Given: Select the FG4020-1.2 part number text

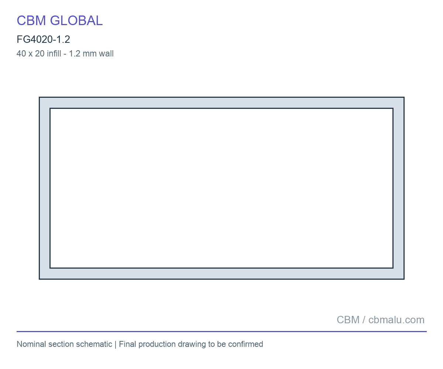Looking at the screenshot, I should 43,39.
